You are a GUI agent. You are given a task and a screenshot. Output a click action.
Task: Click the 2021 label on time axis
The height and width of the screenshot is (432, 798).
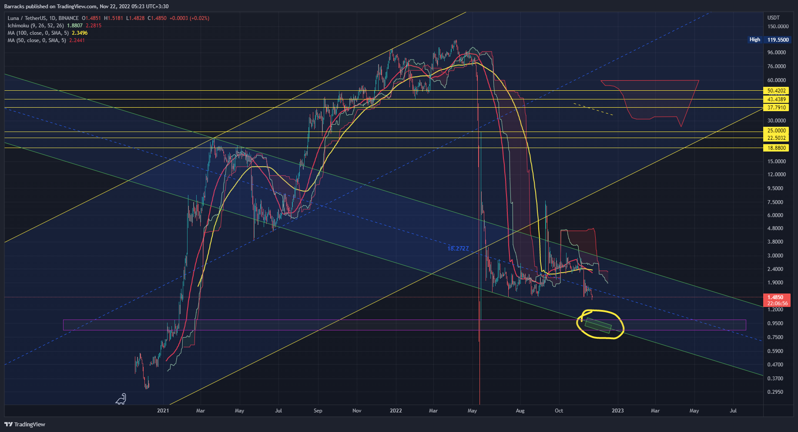click(x=163, y=411)
